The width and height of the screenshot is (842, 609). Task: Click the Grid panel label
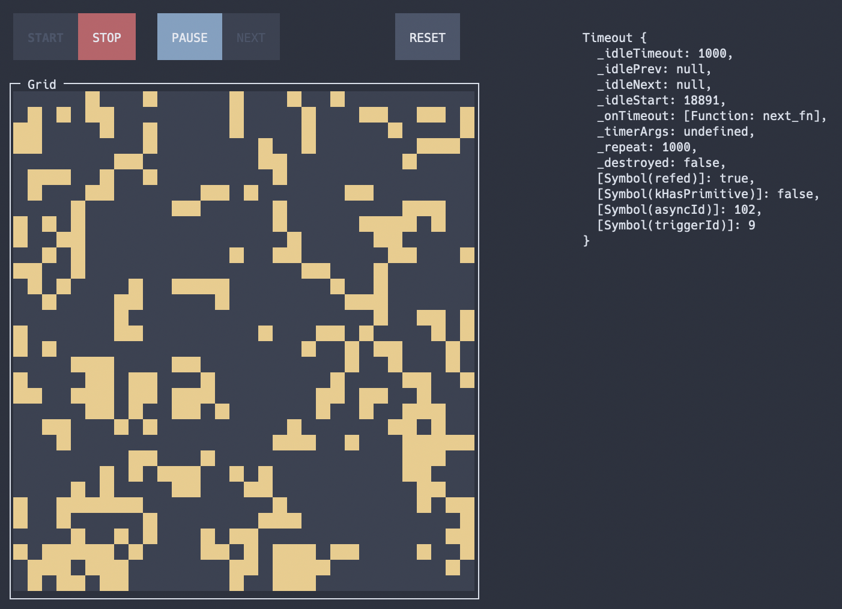pyautogui.click(x=42, y=85)
